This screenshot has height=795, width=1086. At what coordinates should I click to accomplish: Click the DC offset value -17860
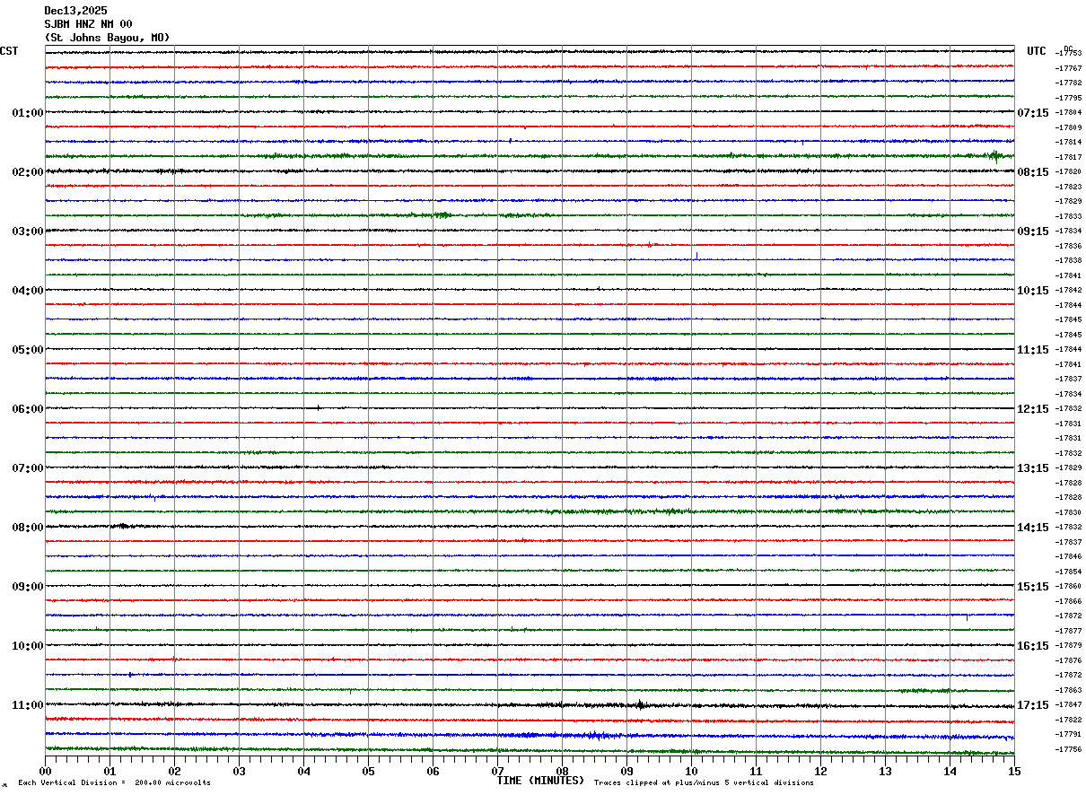1068,586
